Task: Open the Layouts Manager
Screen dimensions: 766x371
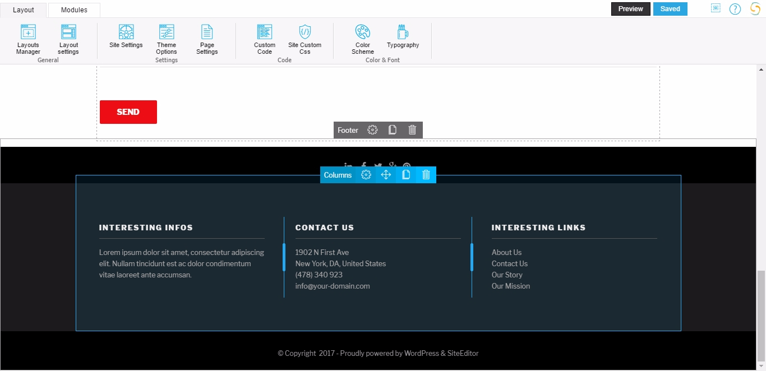Action: [28, 39]
